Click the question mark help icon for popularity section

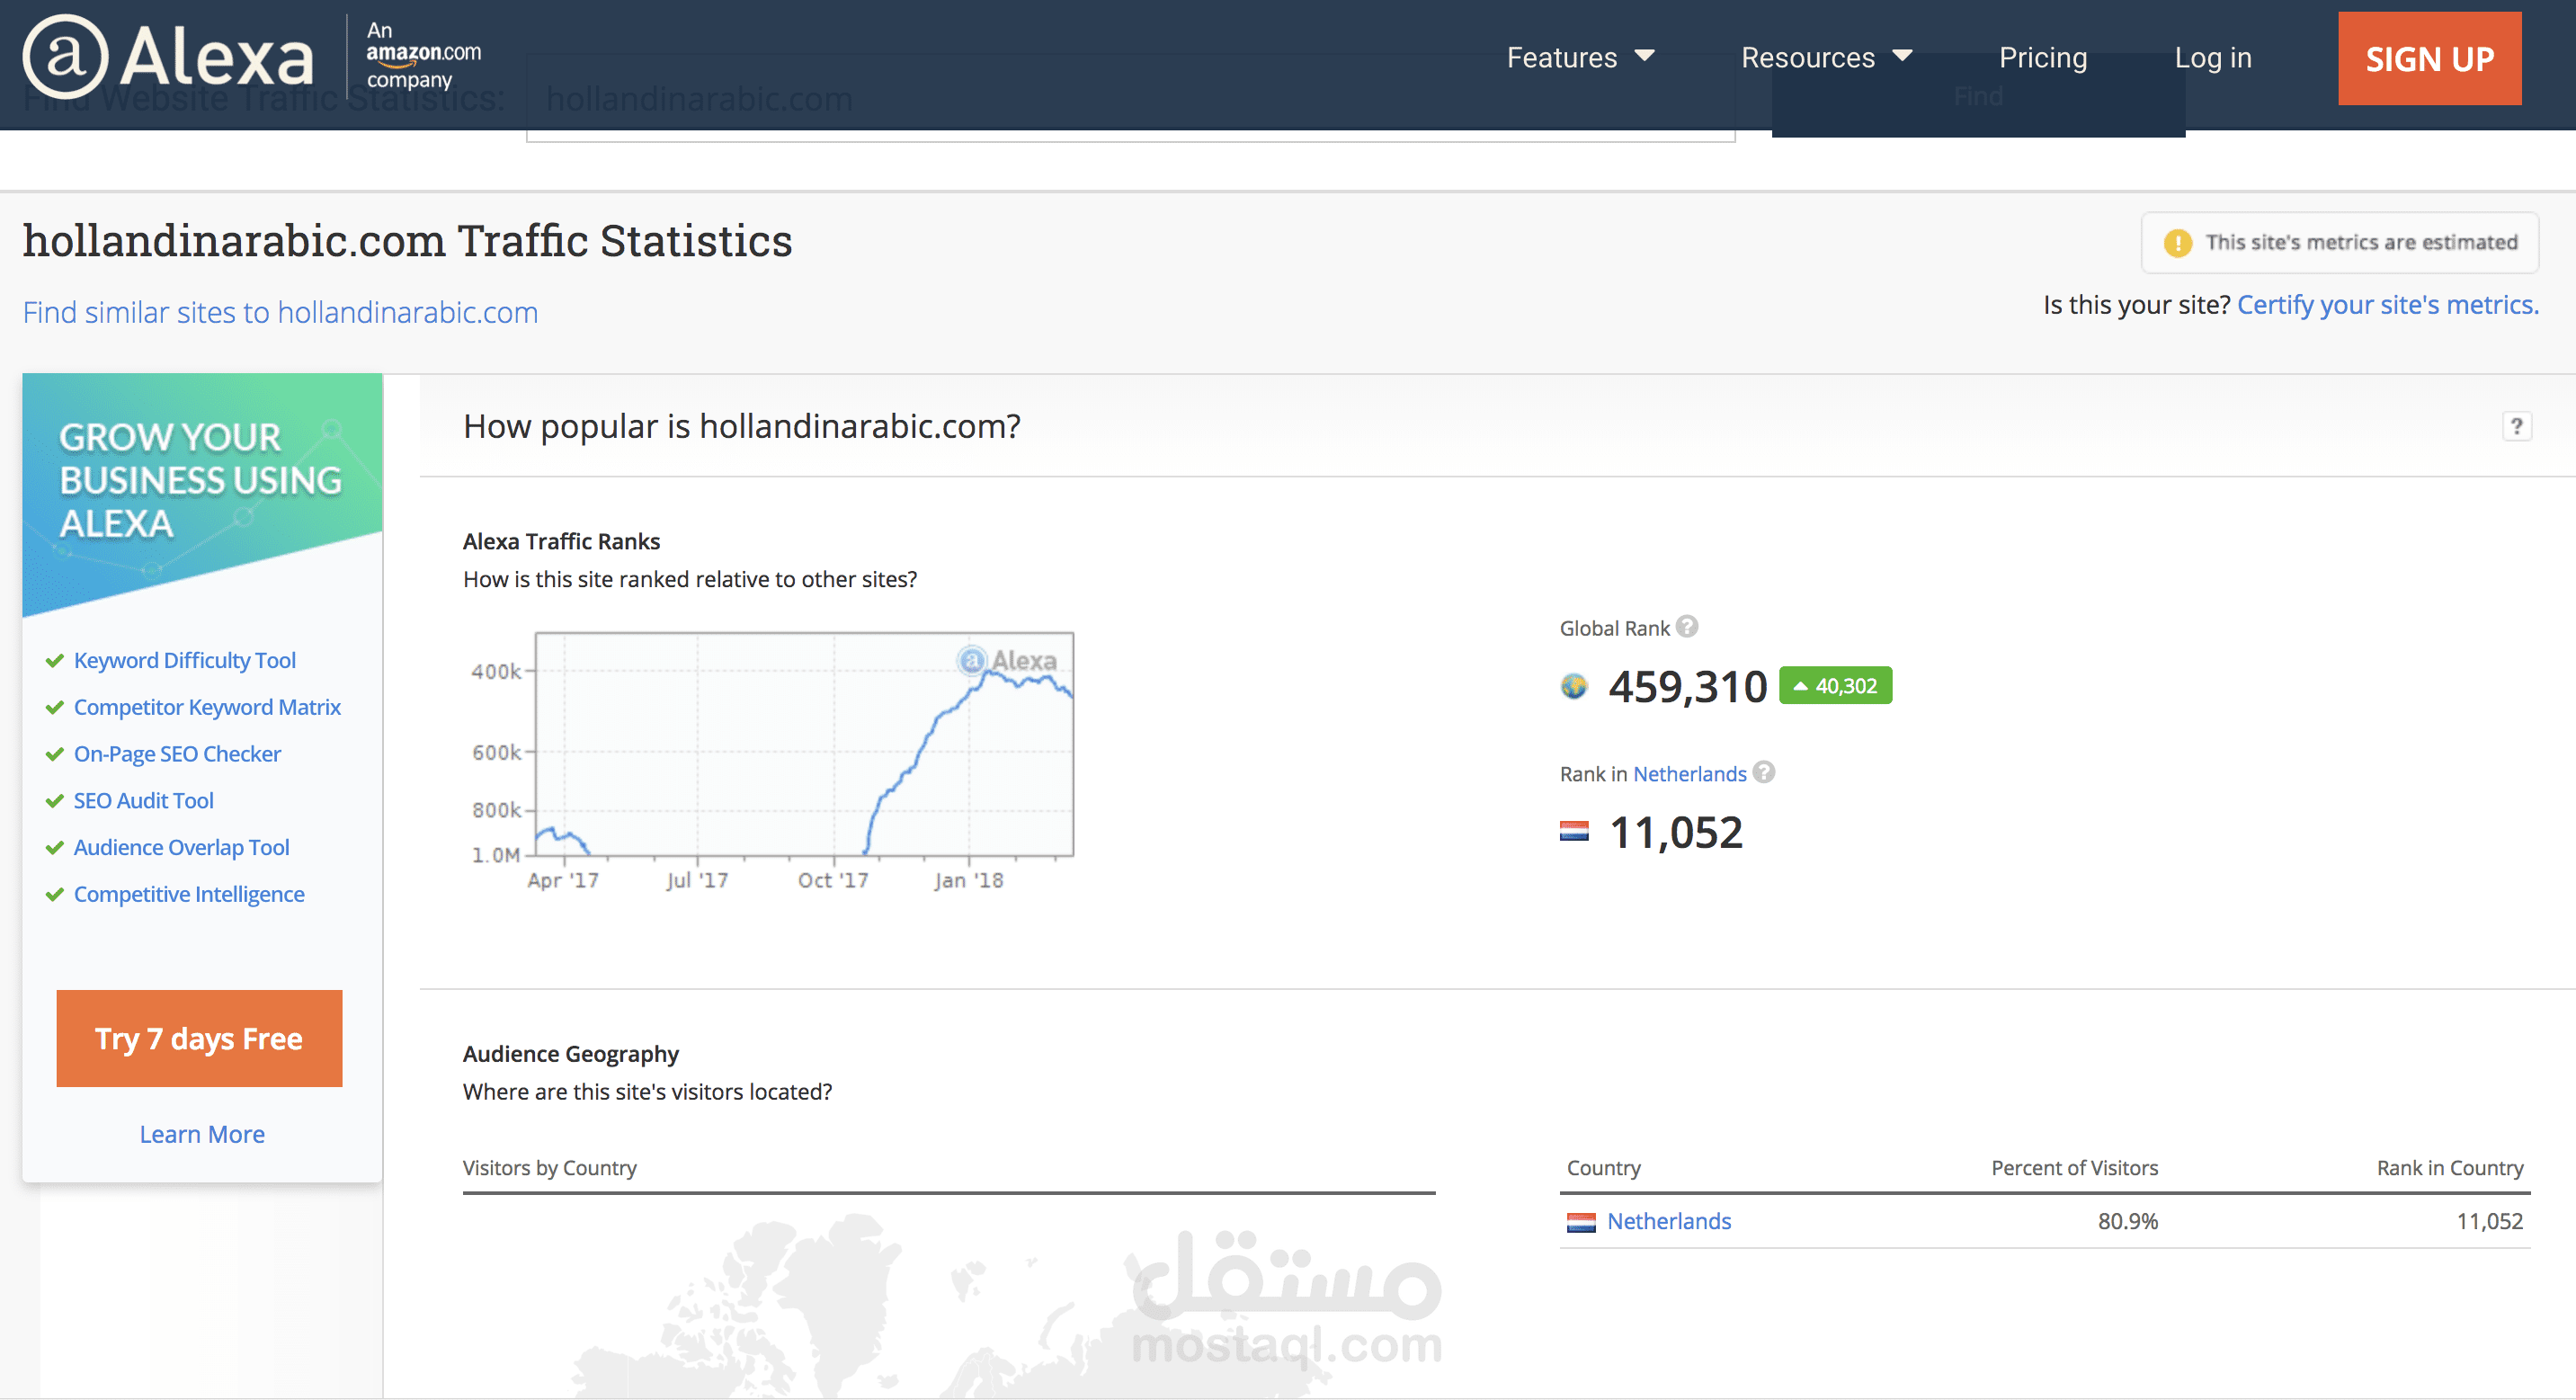tap(2517, 426)
